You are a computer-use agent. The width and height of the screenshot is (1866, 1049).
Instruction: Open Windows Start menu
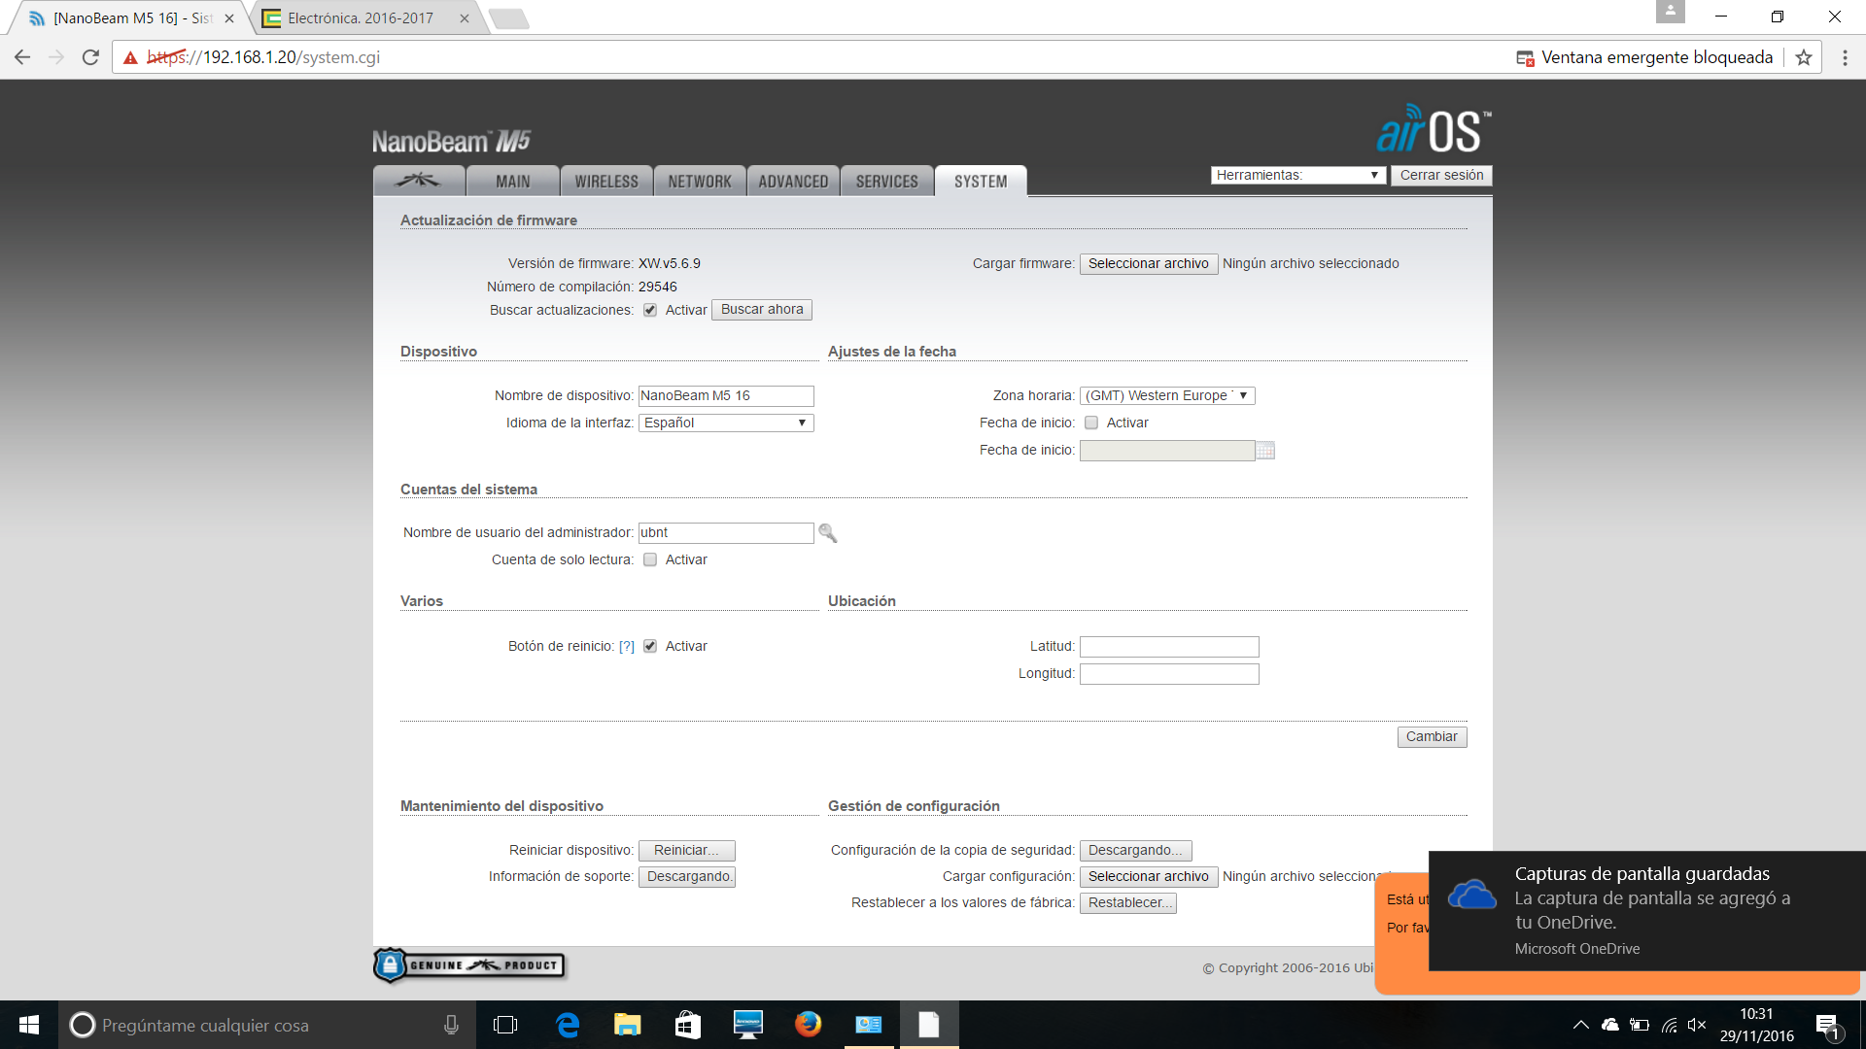pyautogui.click(x=29, y=1025)
